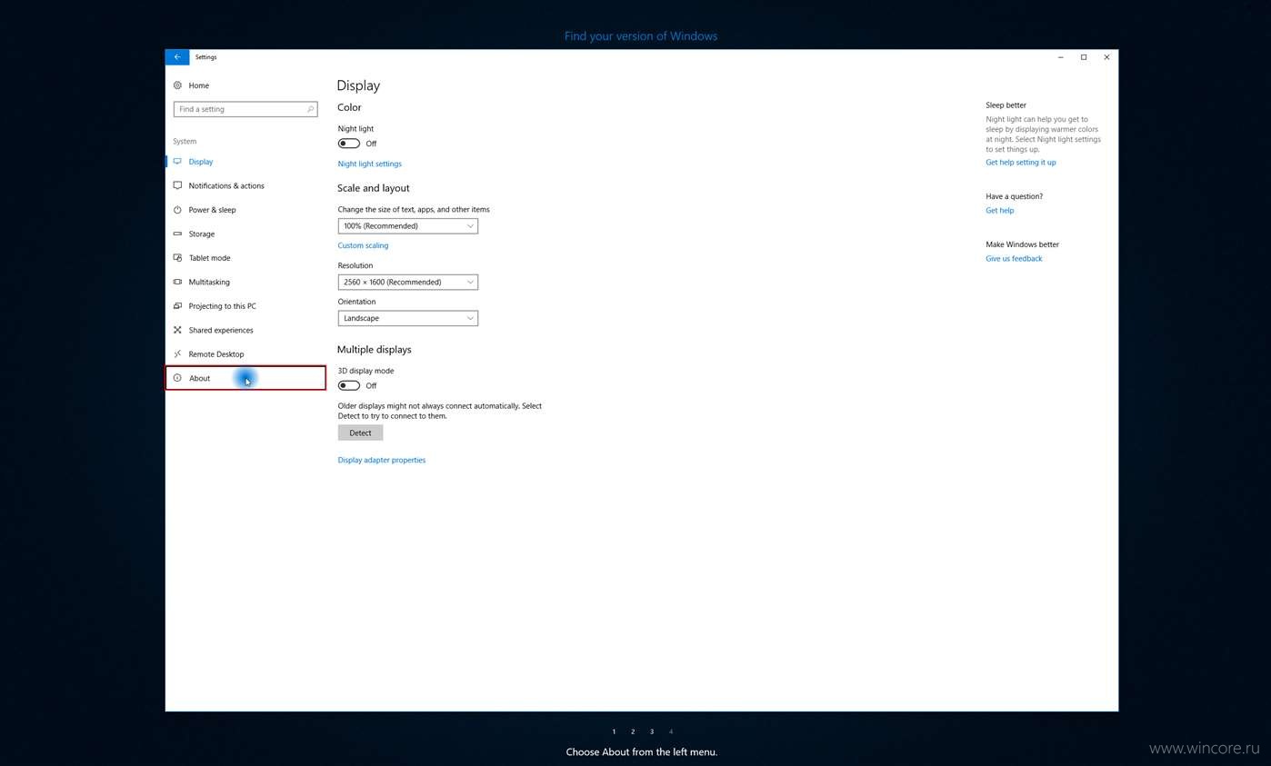Click the Power & sleep icon
The image size is (1271, 766).
pyautogui.click(x=177, y=210)
